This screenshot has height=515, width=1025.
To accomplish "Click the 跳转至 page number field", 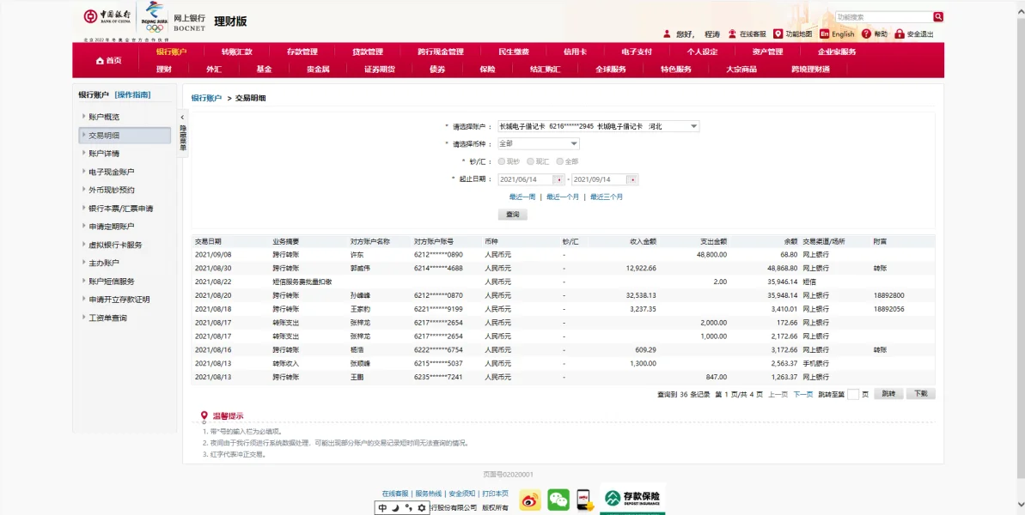I will point(852,394).
